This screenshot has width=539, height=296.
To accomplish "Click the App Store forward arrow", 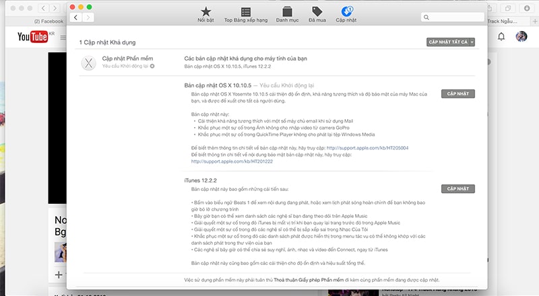I will pos(88,17).
